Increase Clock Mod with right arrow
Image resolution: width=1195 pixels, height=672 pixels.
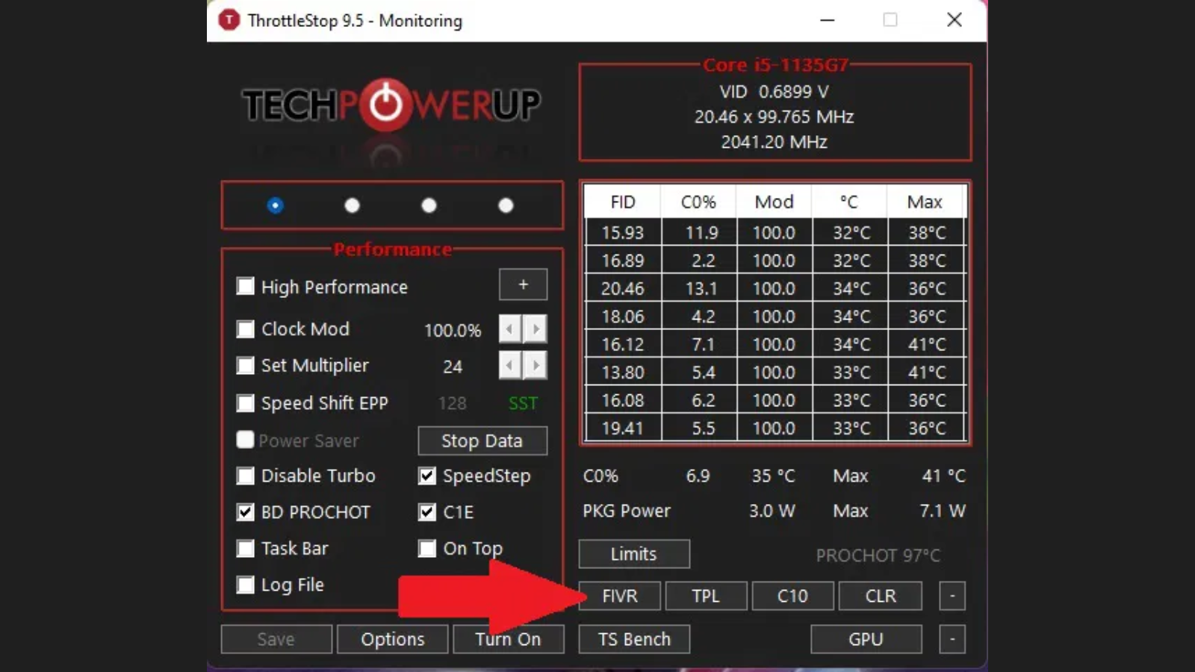pyautogui.click(x=536, y=329)
